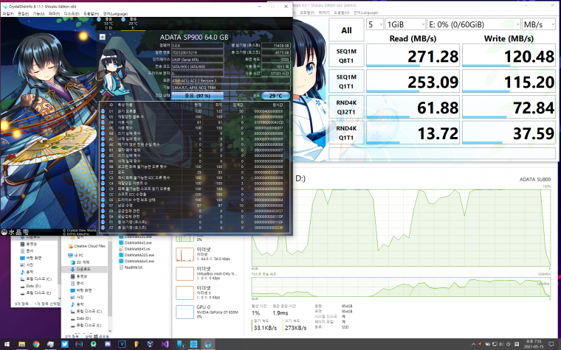Open DiskMarkA64S.exe in the file list
The width and height of the screenshot is (561, 350).
click(137, 261)
